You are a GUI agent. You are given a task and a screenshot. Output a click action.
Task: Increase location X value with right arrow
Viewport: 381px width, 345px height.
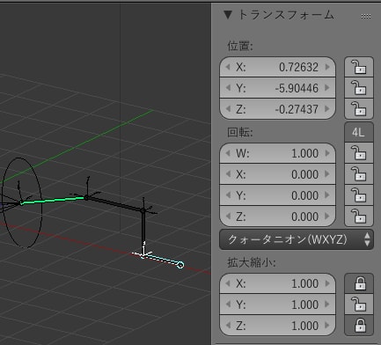327,67
